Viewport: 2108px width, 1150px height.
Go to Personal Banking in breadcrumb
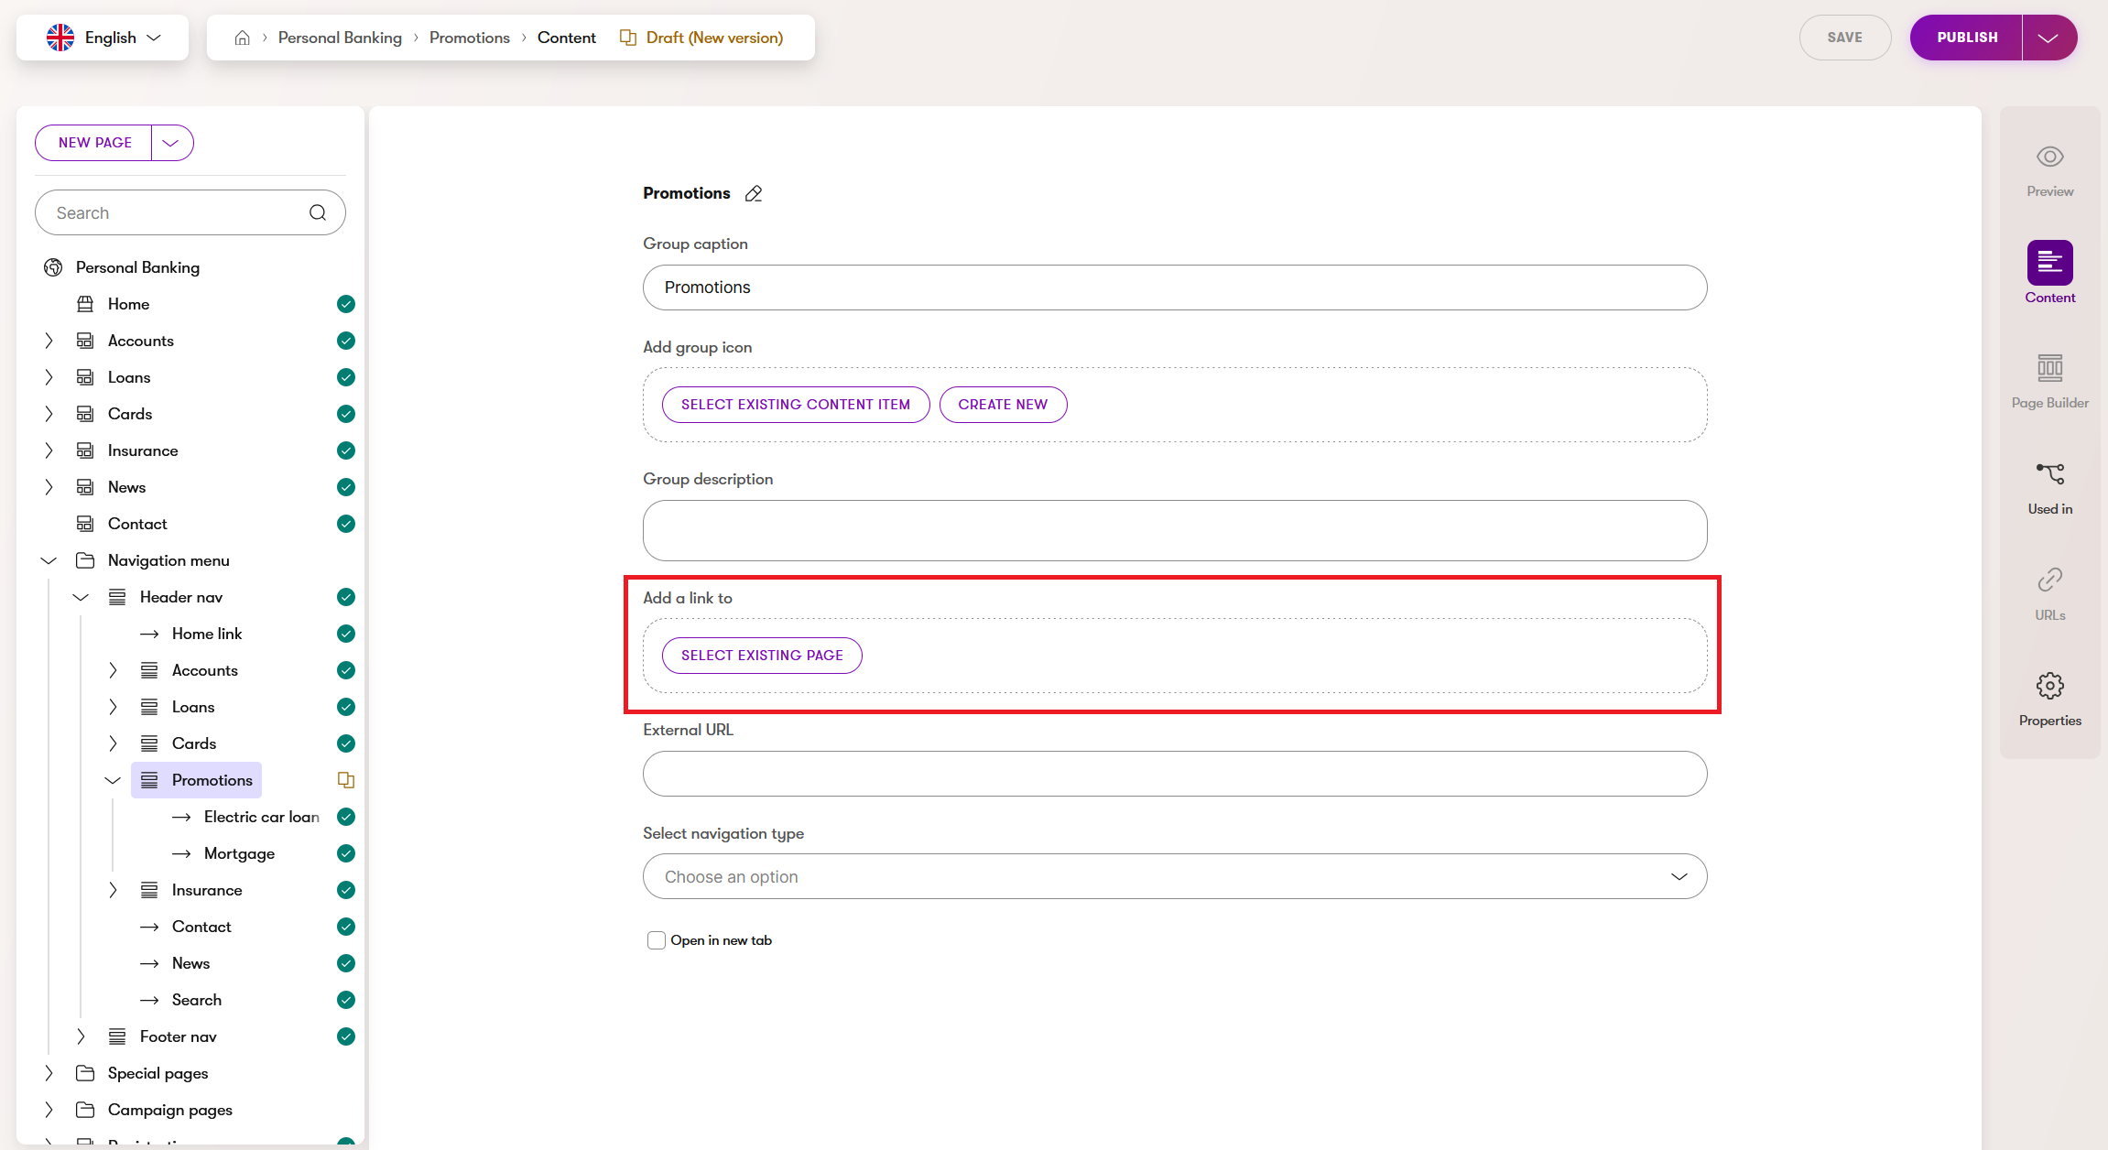pyautogui.click(x=340, y=38)
